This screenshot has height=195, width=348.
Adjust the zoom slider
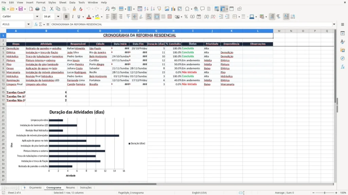point(325,193)
